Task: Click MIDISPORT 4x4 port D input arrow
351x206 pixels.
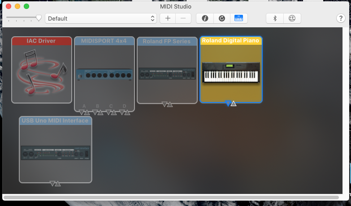Action: (x=122, y=112)
